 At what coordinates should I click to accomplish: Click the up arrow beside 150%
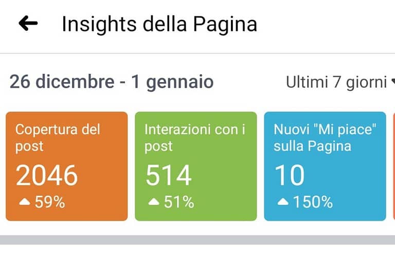point(283,201)
